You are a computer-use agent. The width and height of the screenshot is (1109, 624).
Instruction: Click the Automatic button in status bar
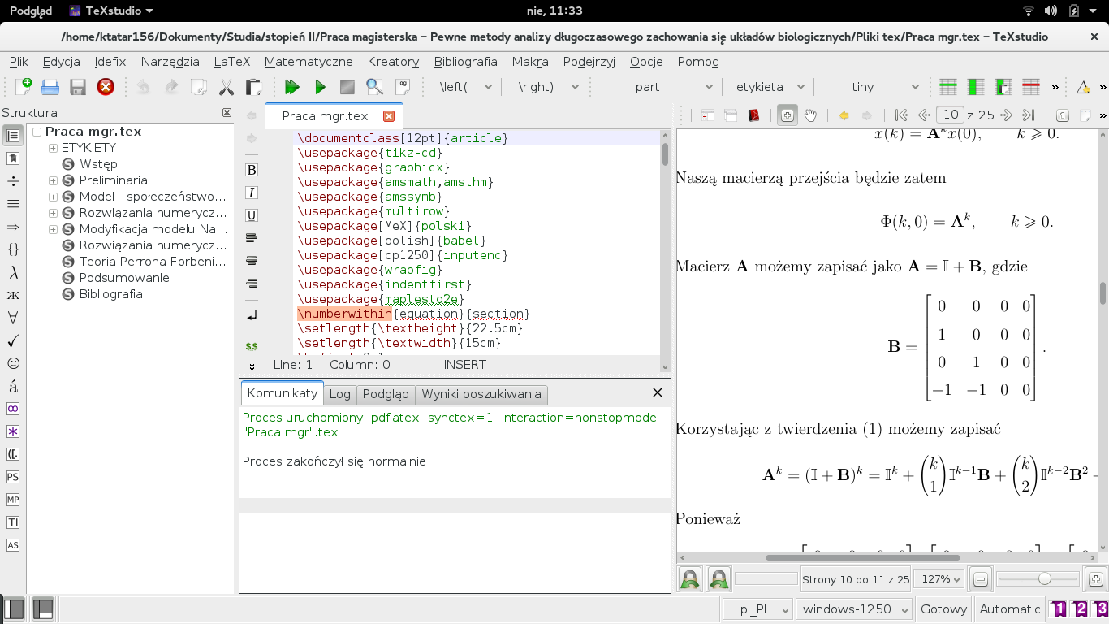(x=1009, y=609)
